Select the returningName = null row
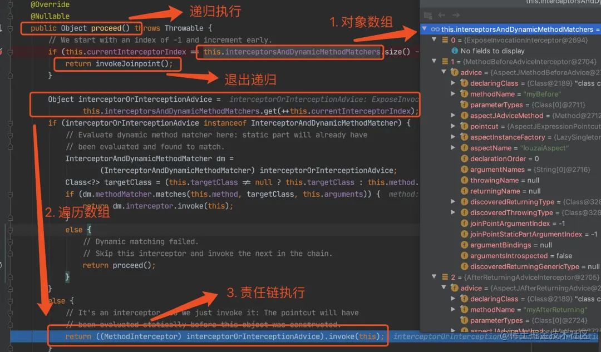The image size is (601, 352). [510, 191]
